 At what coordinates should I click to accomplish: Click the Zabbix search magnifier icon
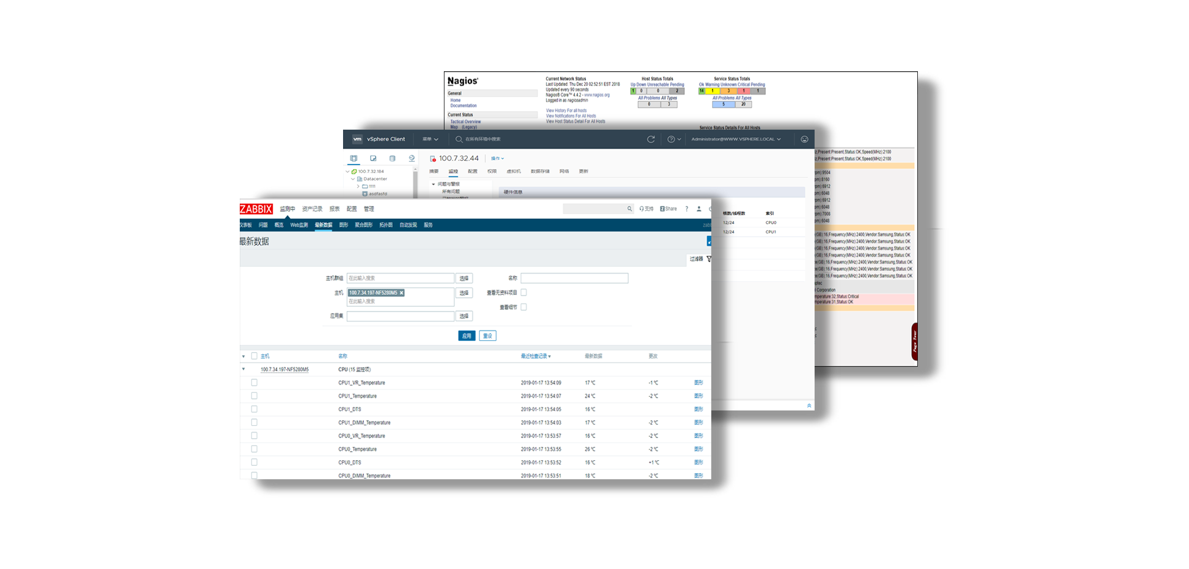click(x=630, y=209)
